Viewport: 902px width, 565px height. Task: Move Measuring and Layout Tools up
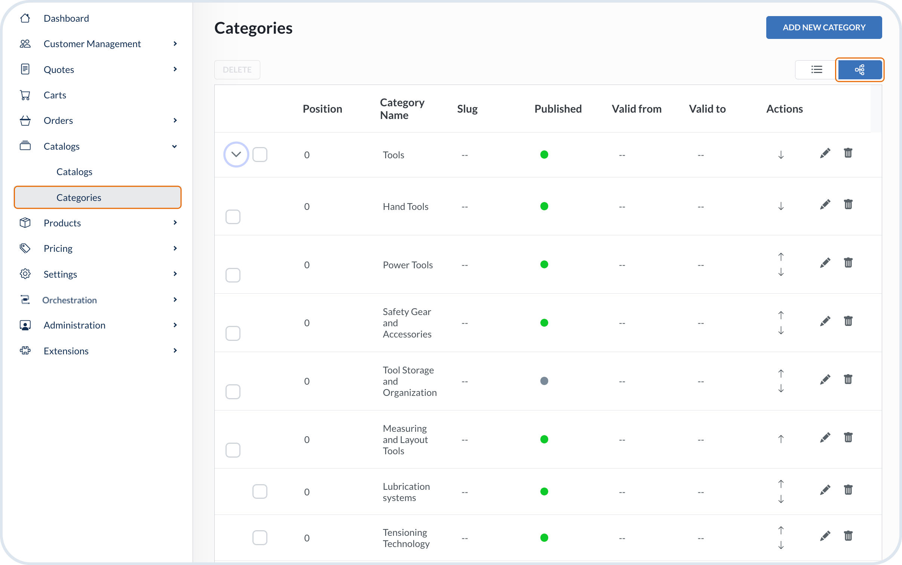coord(781,439)
